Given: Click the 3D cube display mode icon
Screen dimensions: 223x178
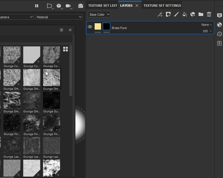Looking at the screenshot, I should coord(59,6).
